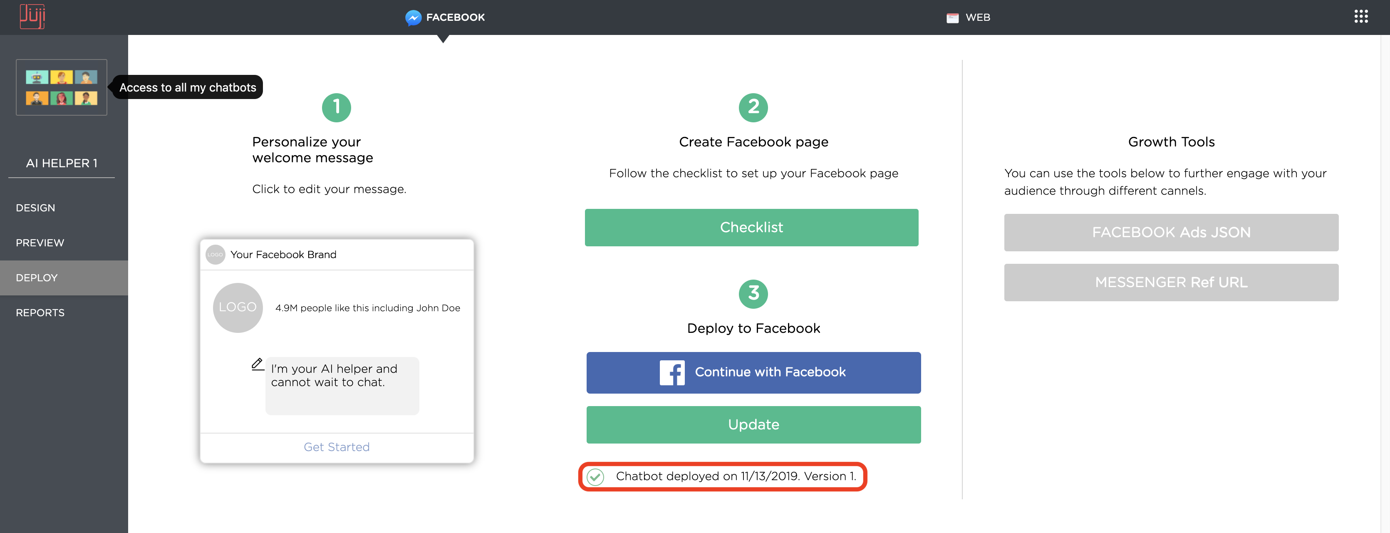
Task: Toggle the REPORTS sidebar item
Action: coord(40,312)
